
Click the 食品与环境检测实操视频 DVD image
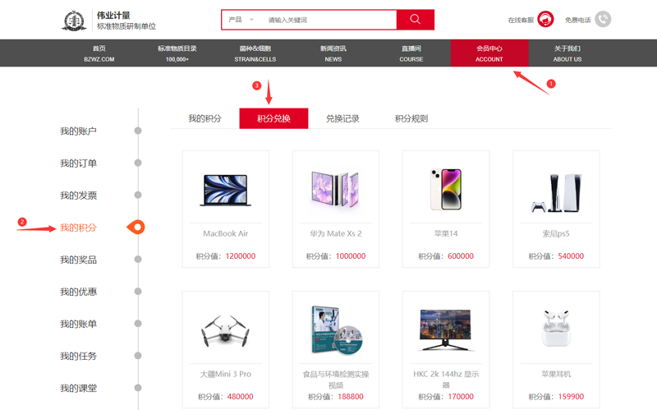(337, 330)
